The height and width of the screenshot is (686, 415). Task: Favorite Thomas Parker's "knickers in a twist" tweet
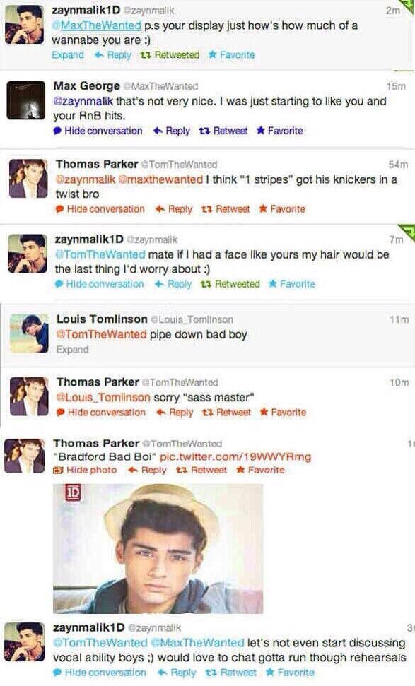282,208
